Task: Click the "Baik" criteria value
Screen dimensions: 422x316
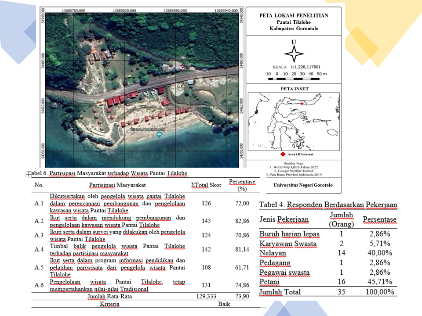Action: pyautogui.click(x=224, y=304)
